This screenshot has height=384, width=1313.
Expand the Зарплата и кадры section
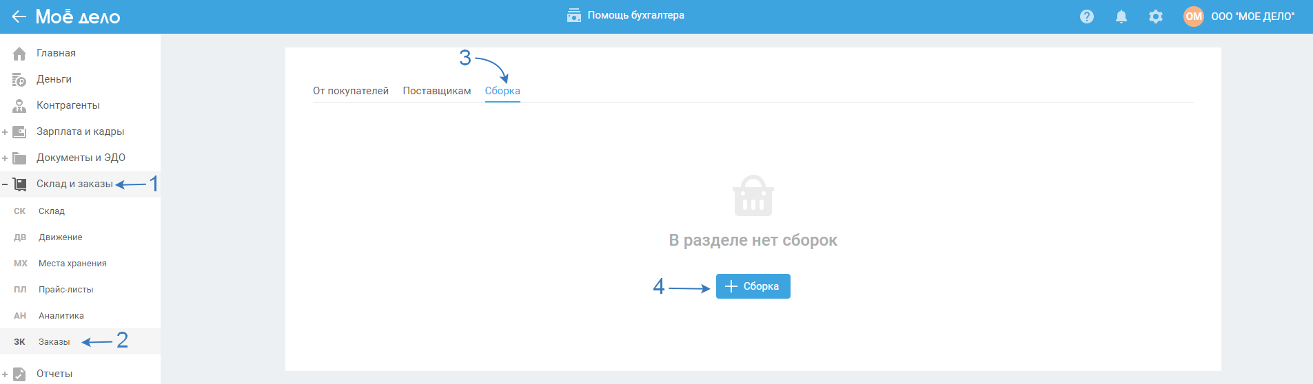[5, 132]
